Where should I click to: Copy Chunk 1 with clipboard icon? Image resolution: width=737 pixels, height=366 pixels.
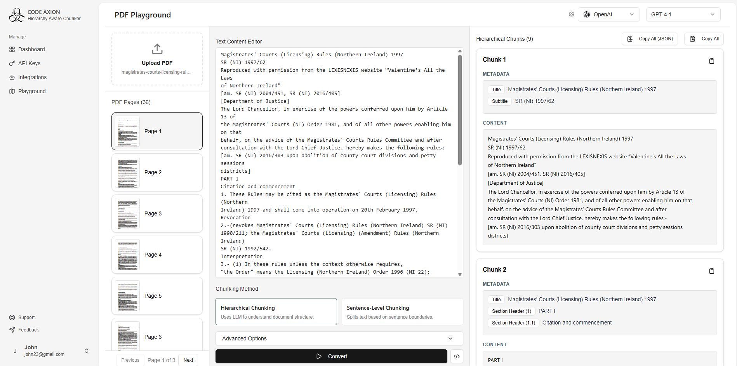point(712,61)
